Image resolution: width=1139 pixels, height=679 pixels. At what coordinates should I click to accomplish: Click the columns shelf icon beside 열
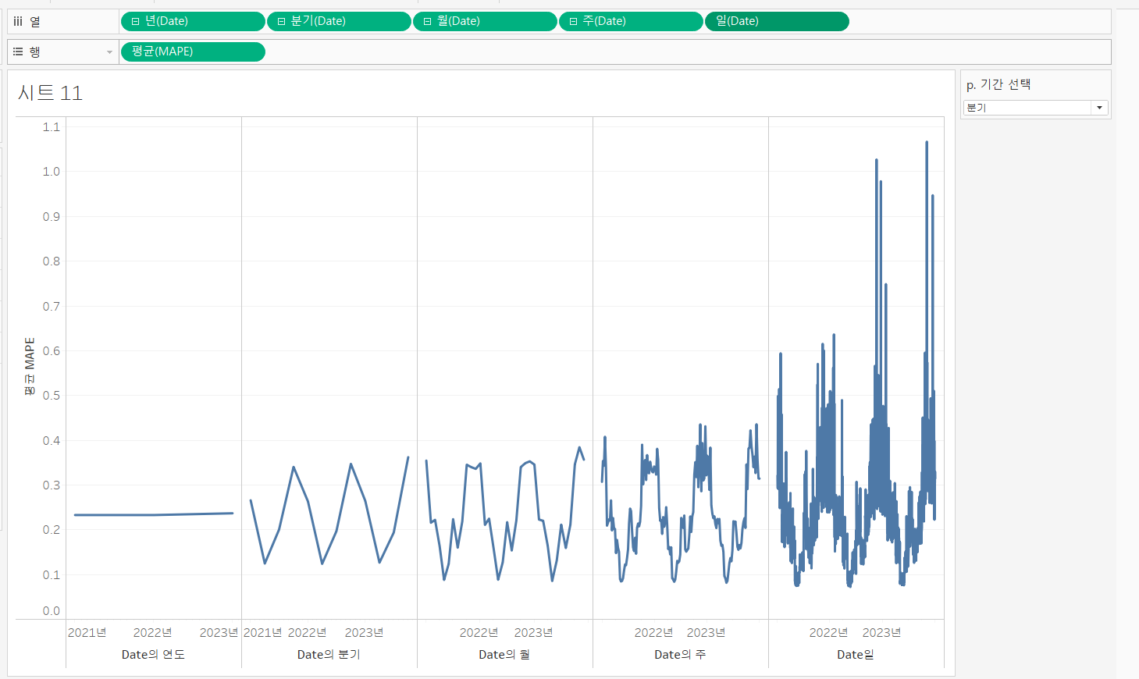point(18,21)
